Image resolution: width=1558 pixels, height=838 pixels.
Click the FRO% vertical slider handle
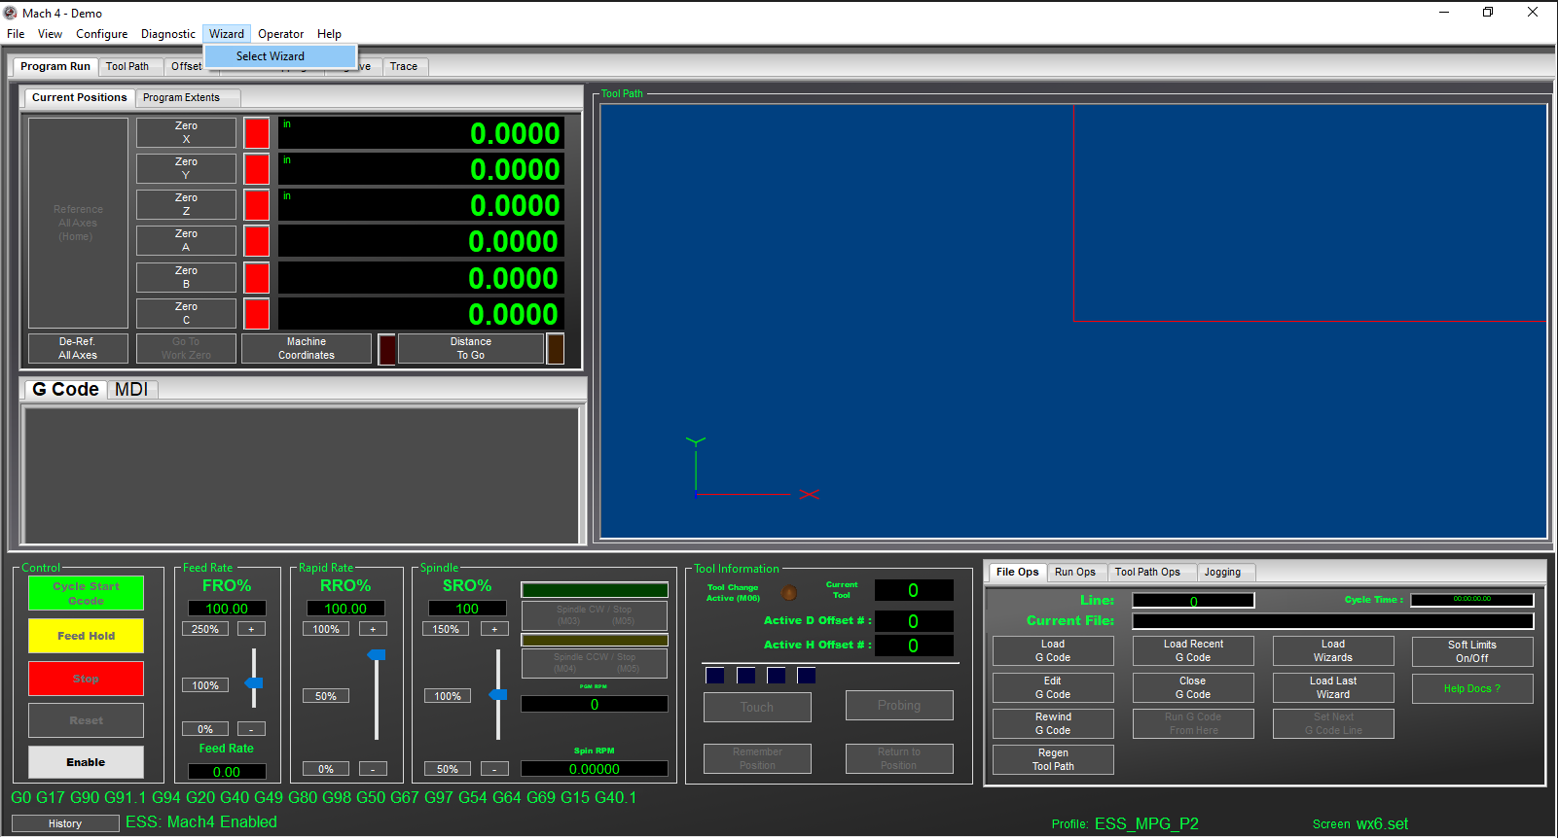(254, 683)
